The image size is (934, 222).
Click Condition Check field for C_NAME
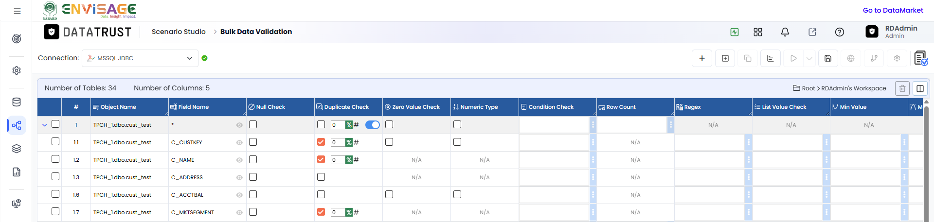(x=554, y=160)
